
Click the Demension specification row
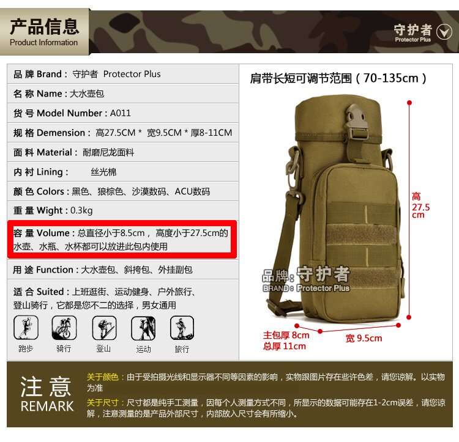tap(123, 133)
